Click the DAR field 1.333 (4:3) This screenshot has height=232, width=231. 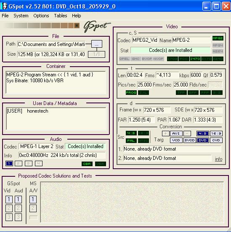pyautogui.click(x=208, y=119)
